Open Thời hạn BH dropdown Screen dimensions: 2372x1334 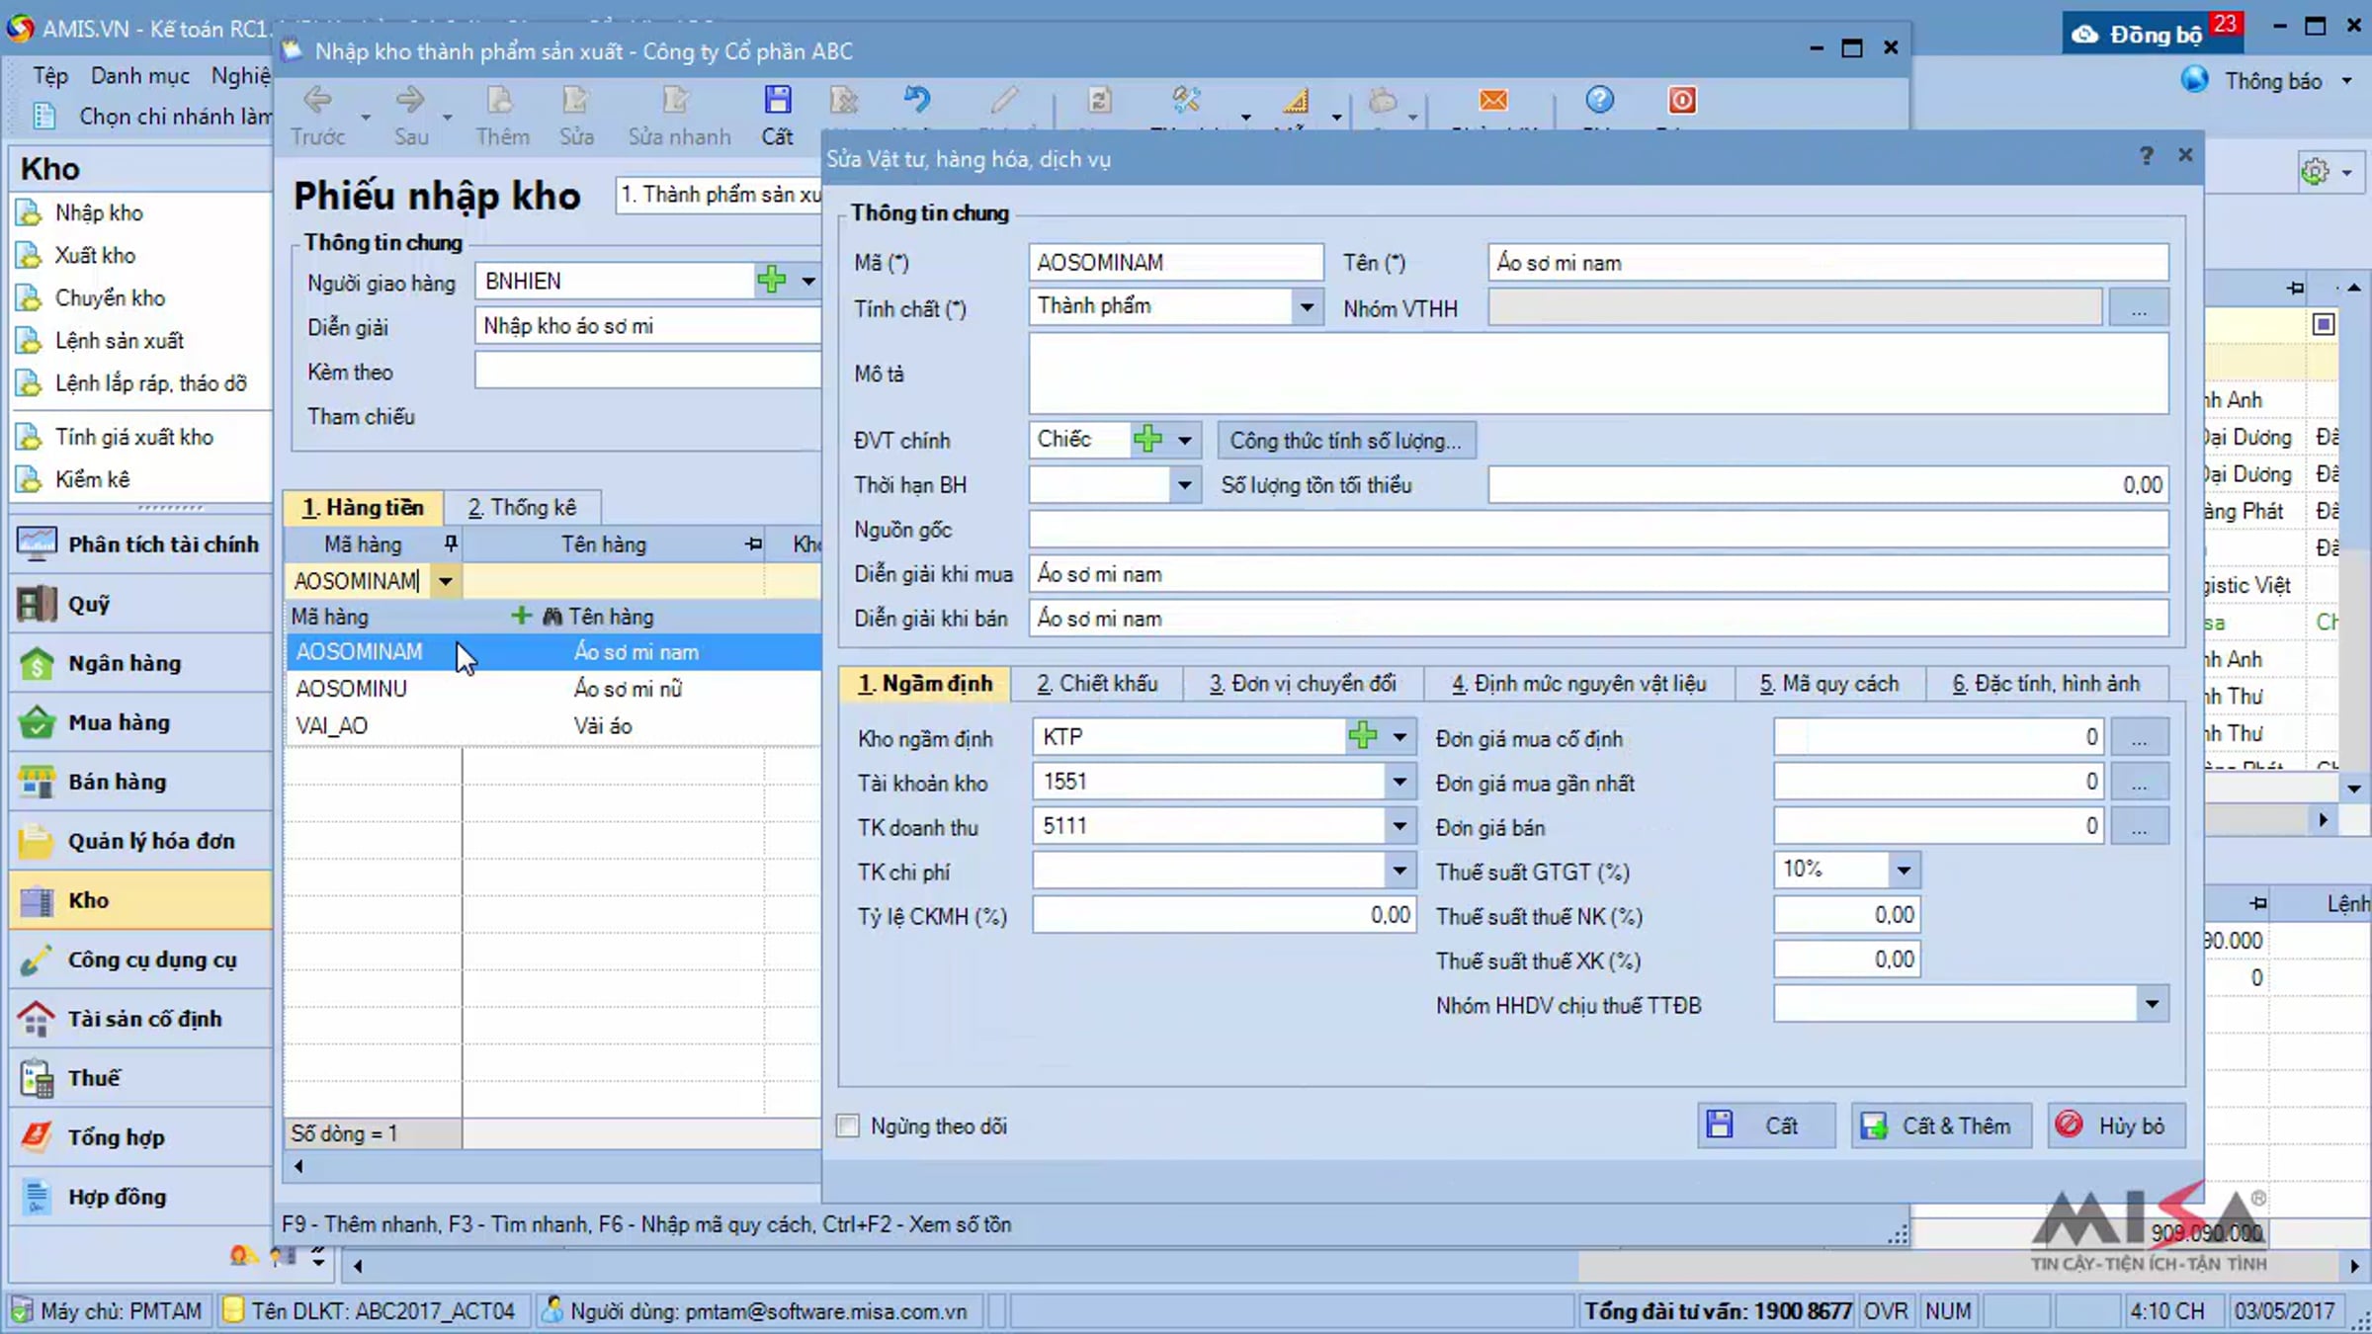(1184, 485)
